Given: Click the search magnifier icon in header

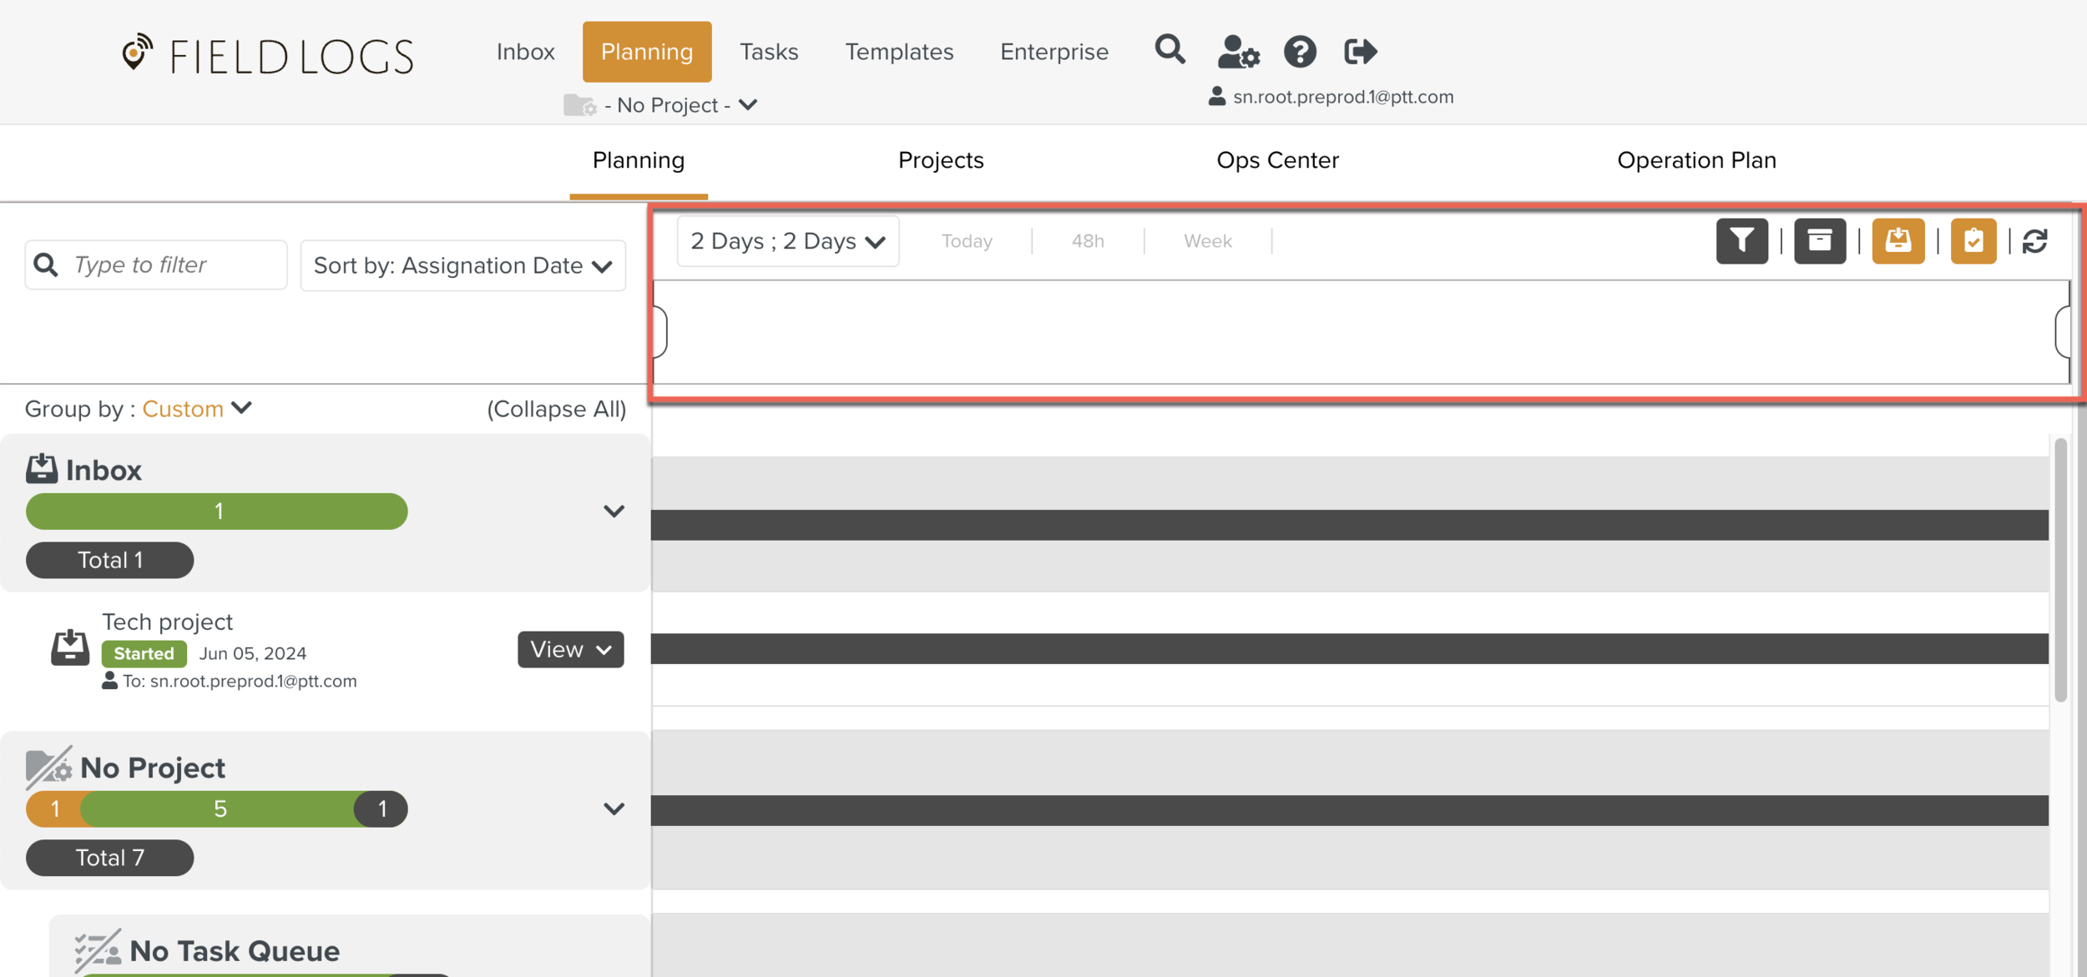Looking at the screenshot, I should click(1170, 51).
